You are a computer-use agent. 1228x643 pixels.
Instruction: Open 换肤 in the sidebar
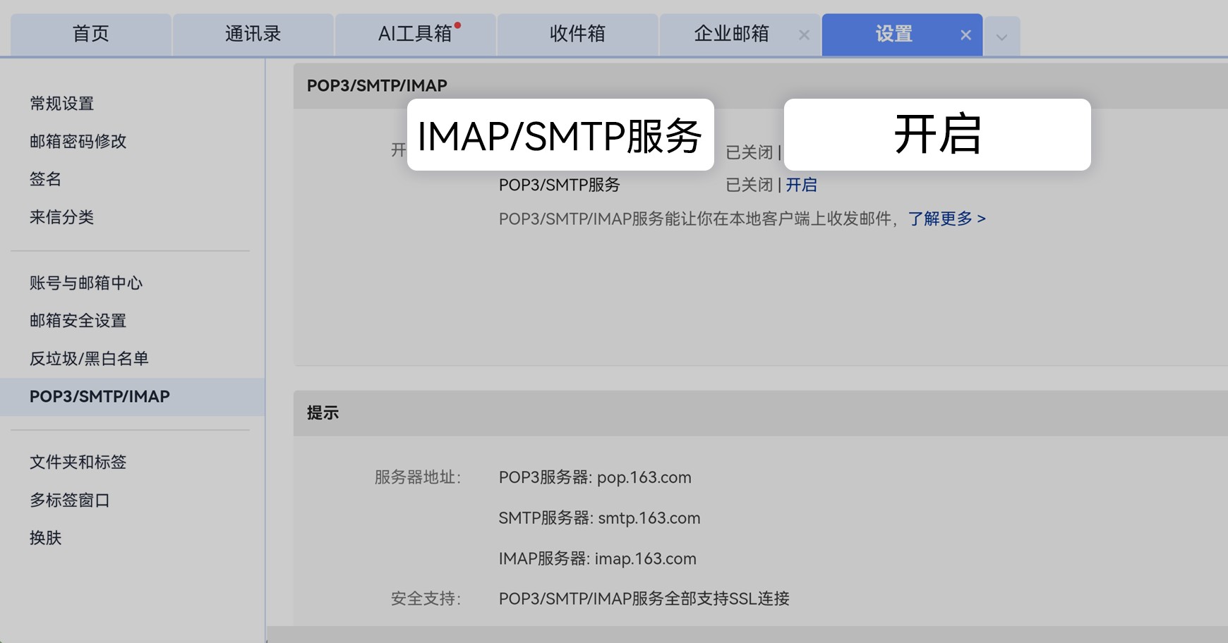[46, 538]
